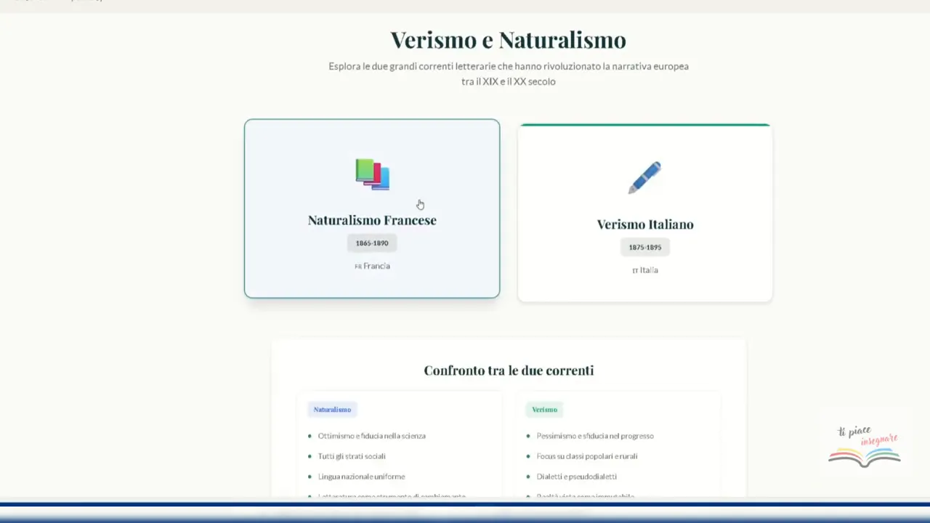Open the Confronto tra le due correnti section
930x523 pixels.
[x=509, y=370]
